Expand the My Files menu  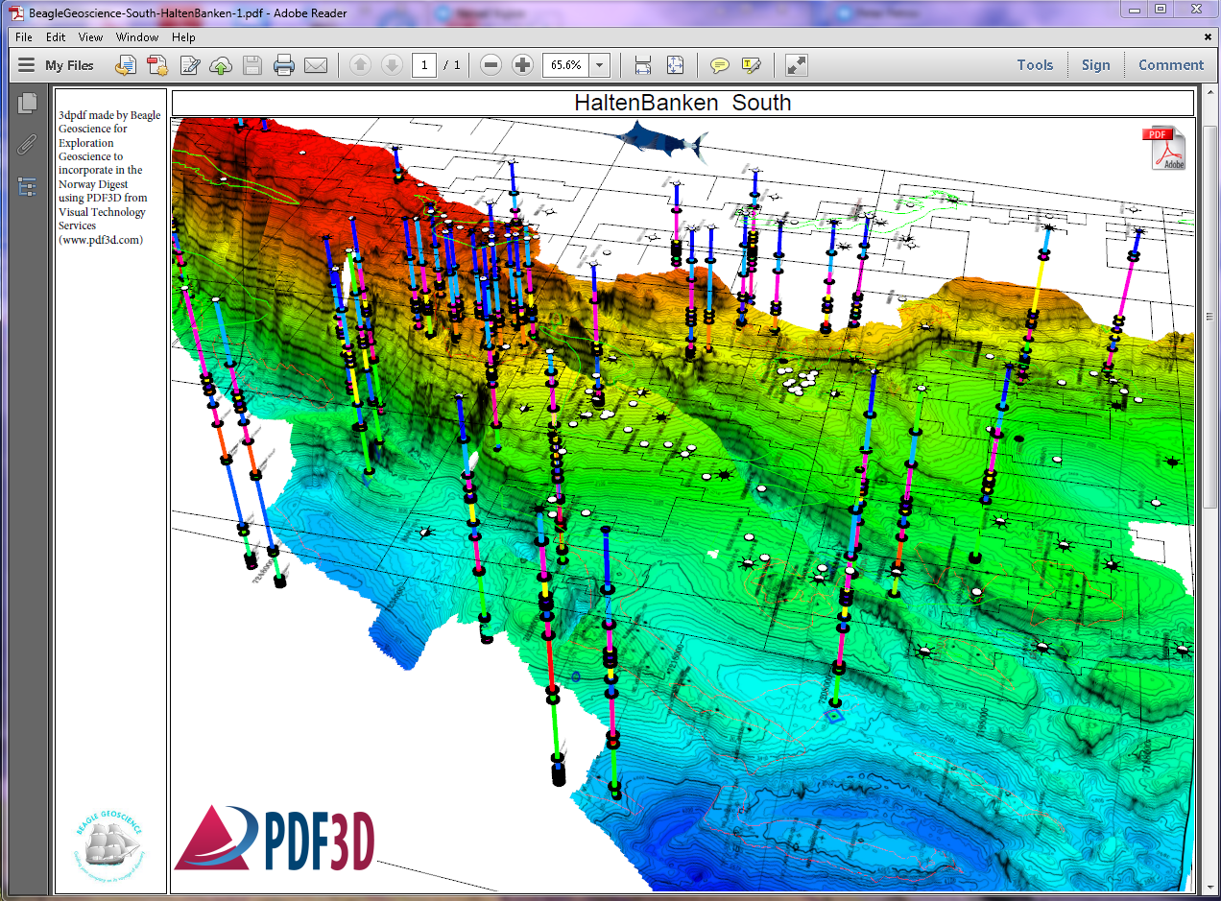(x=57, y=65)
